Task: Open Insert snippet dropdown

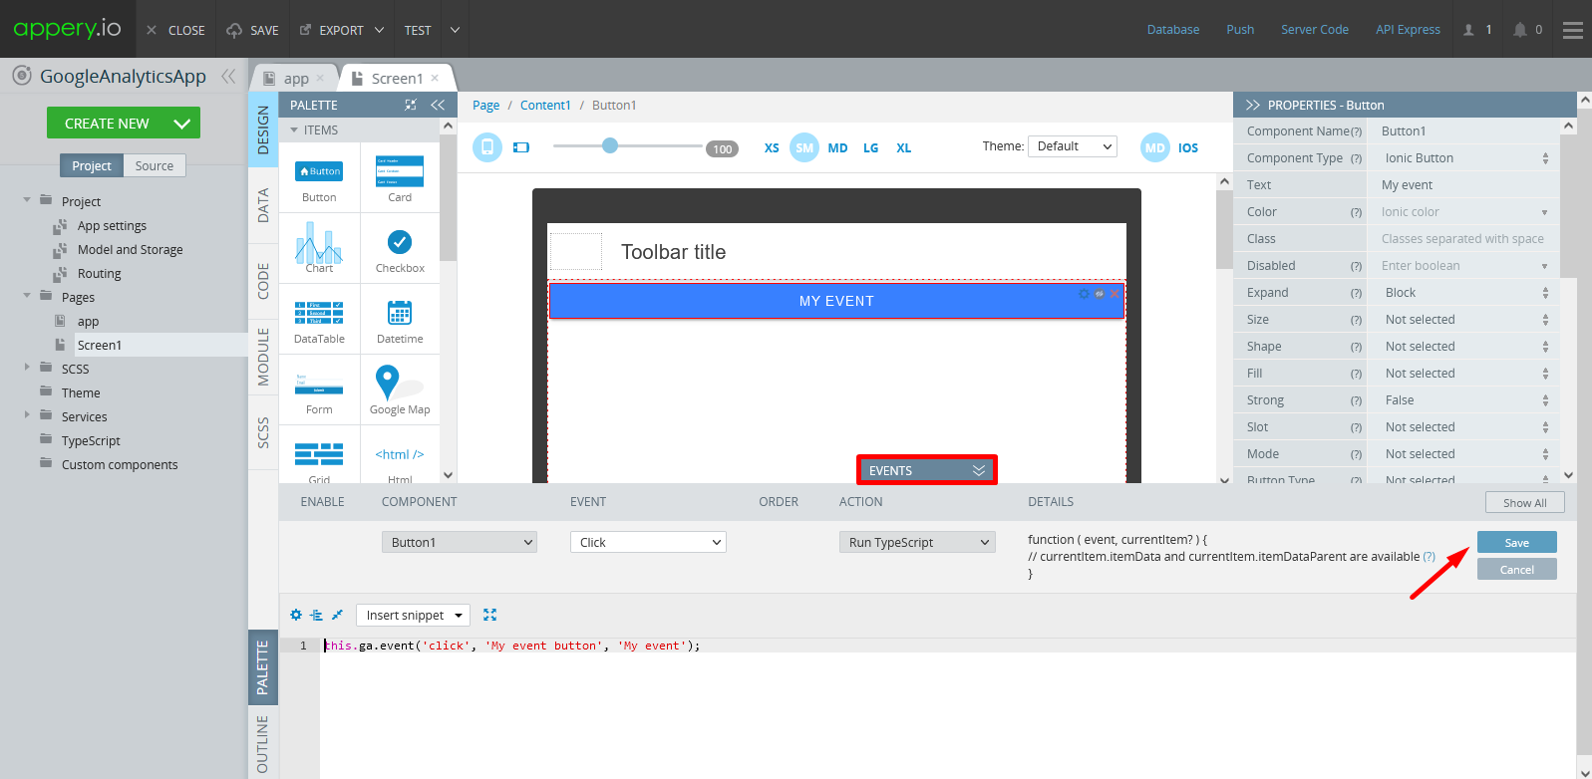Action: [413, 615]
